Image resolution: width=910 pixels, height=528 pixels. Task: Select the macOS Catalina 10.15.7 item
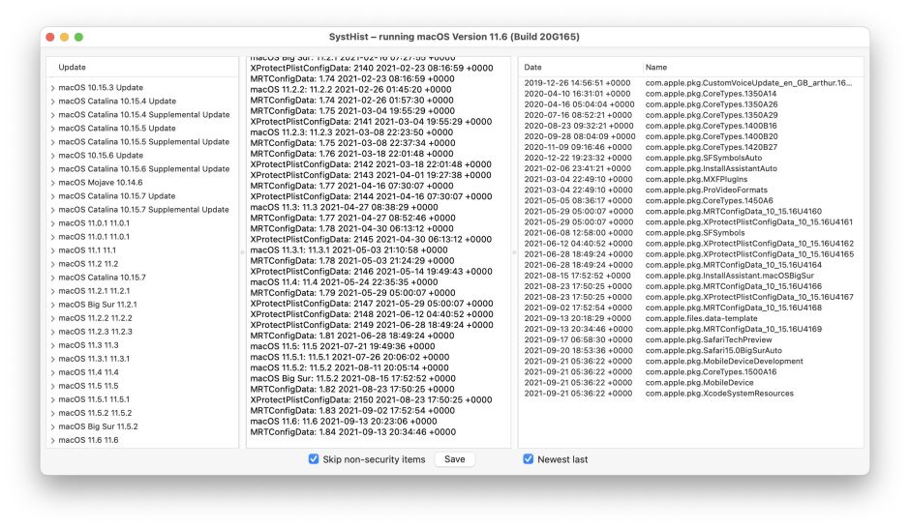tap(103, 277)
